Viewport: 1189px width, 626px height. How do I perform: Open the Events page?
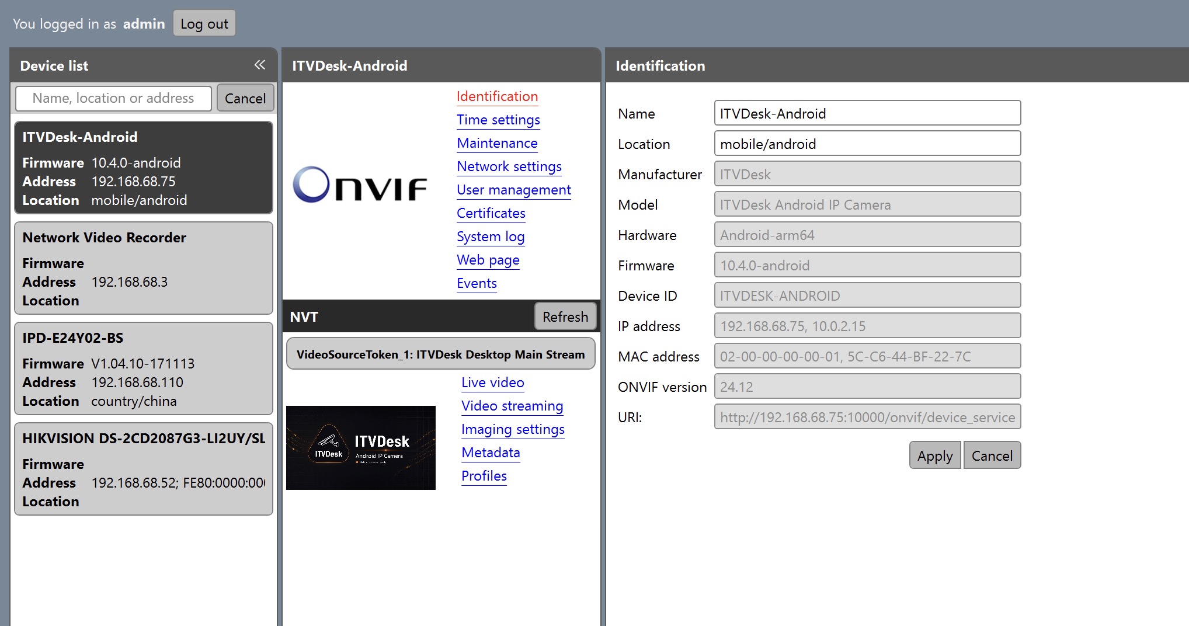477,283
